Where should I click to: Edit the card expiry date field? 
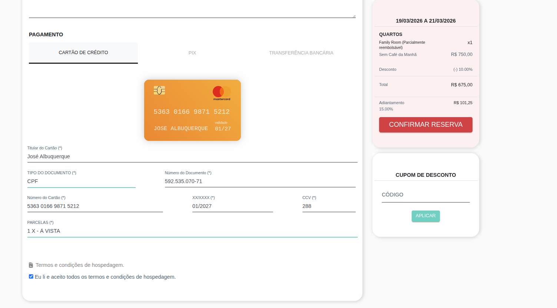pos(232,206)
